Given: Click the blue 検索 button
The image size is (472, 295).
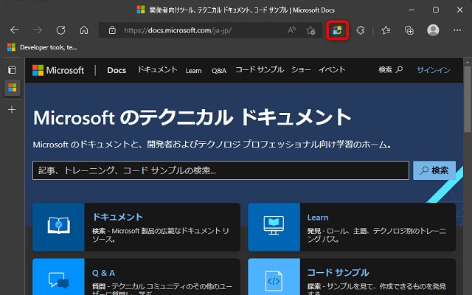Looking at the screenshot, I should (434, 170).
